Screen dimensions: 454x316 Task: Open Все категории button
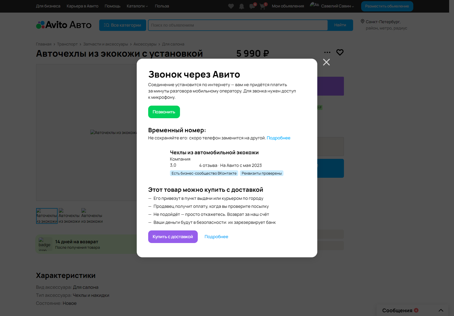[123, 25]
